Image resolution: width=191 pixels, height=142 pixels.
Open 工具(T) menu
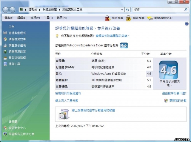coord(48,18)
